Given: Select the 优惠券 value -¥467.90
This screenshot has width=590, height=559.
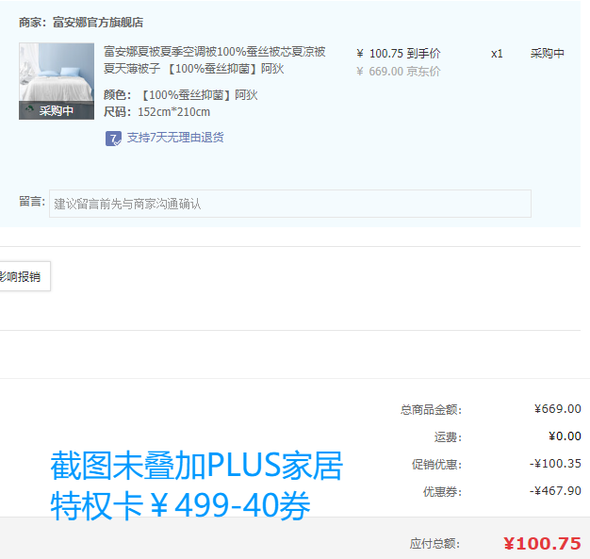Looking at the screenshot, I should (555, 491).
